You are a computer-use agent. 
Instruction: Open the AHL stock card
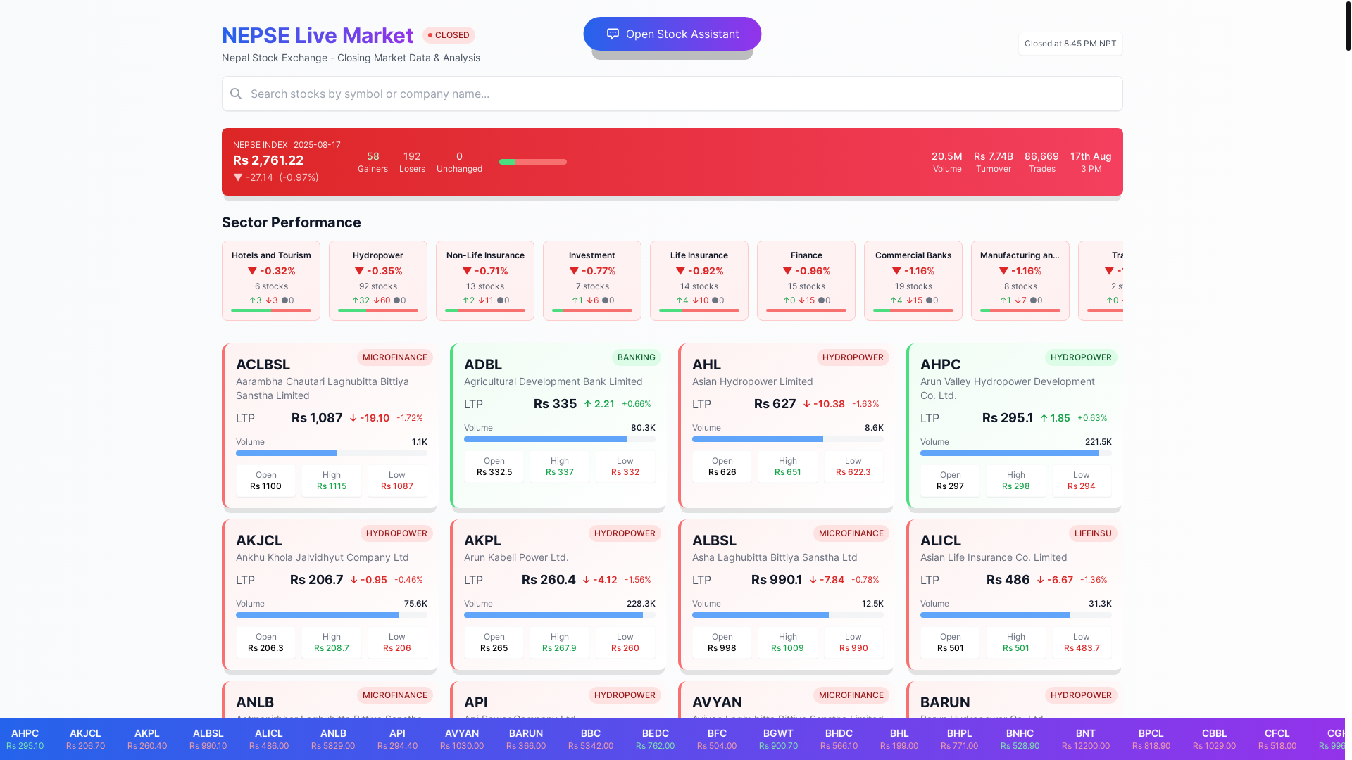786,426
